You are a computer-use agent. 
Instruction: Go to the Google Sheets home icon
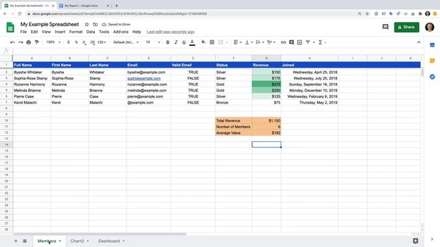[x=10, y=27]
